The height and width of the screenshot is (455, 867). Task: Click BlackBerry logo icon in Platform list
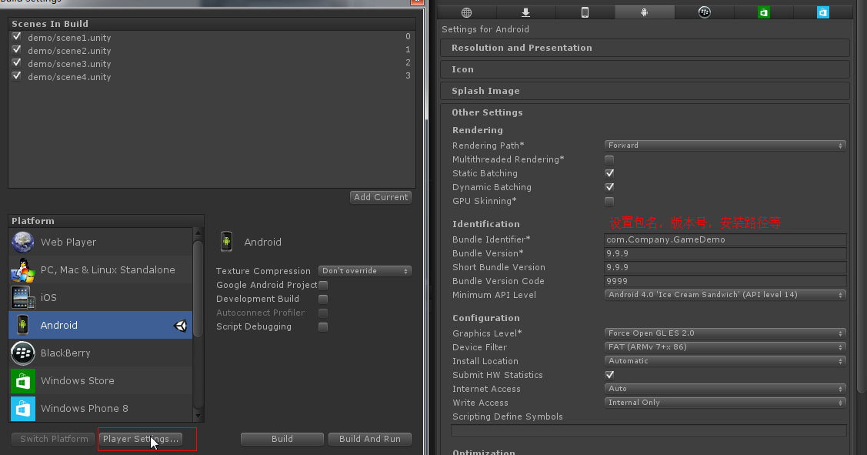coord(22,353)
